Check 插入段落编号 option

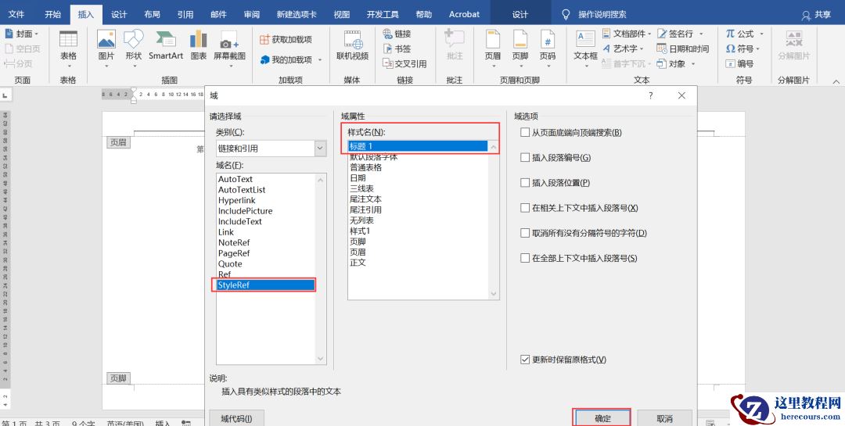(525, 158)
